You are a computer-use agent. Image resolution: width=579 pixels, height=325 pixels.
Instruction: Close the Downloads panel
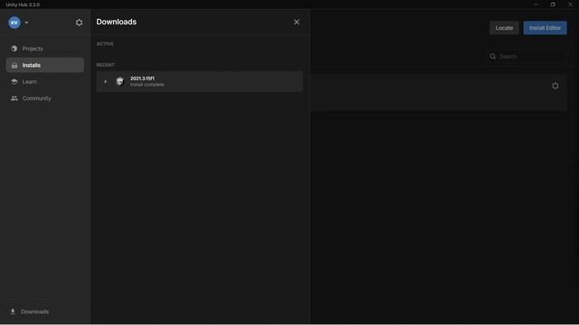297,22
